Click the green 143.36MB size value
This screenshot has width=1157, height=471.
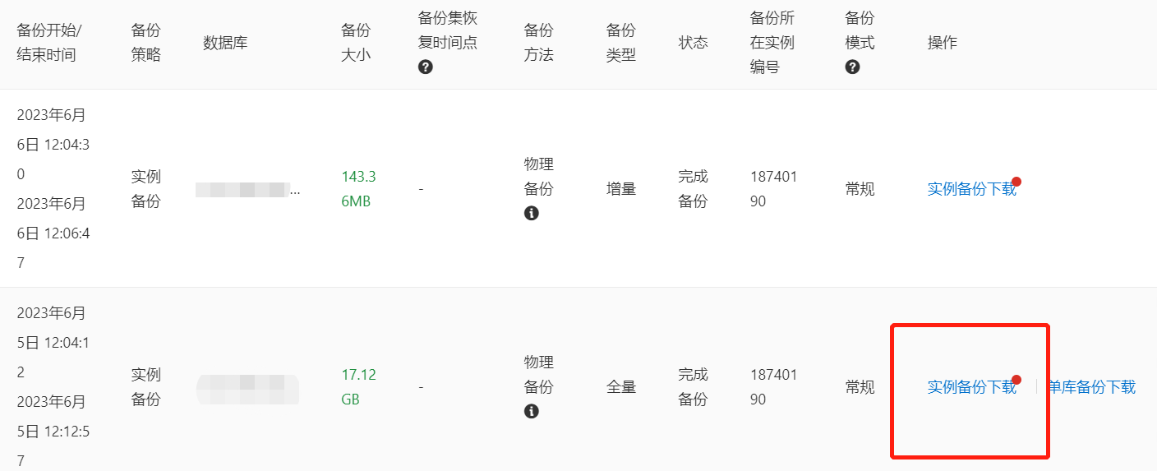pos(358,189)
